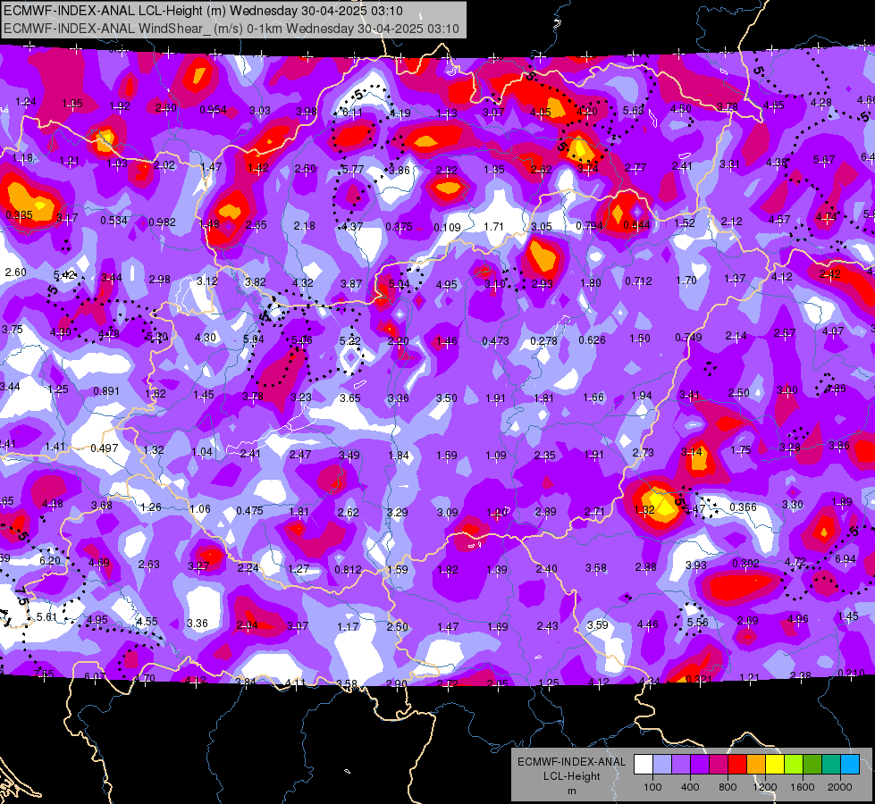Click the legend title ECMWF-INDEX-ANAL
Viewport: 875px width, 804px height.
(x=572, y=762)
